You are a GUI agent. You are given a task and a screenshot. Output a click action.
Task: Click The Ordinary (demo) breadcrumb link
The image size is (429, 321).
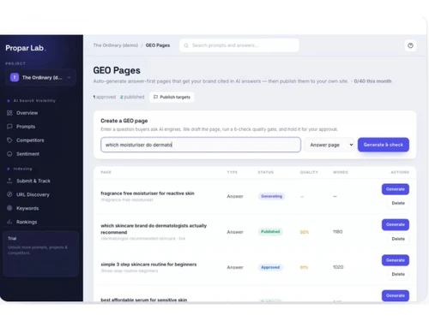point(116,45)
